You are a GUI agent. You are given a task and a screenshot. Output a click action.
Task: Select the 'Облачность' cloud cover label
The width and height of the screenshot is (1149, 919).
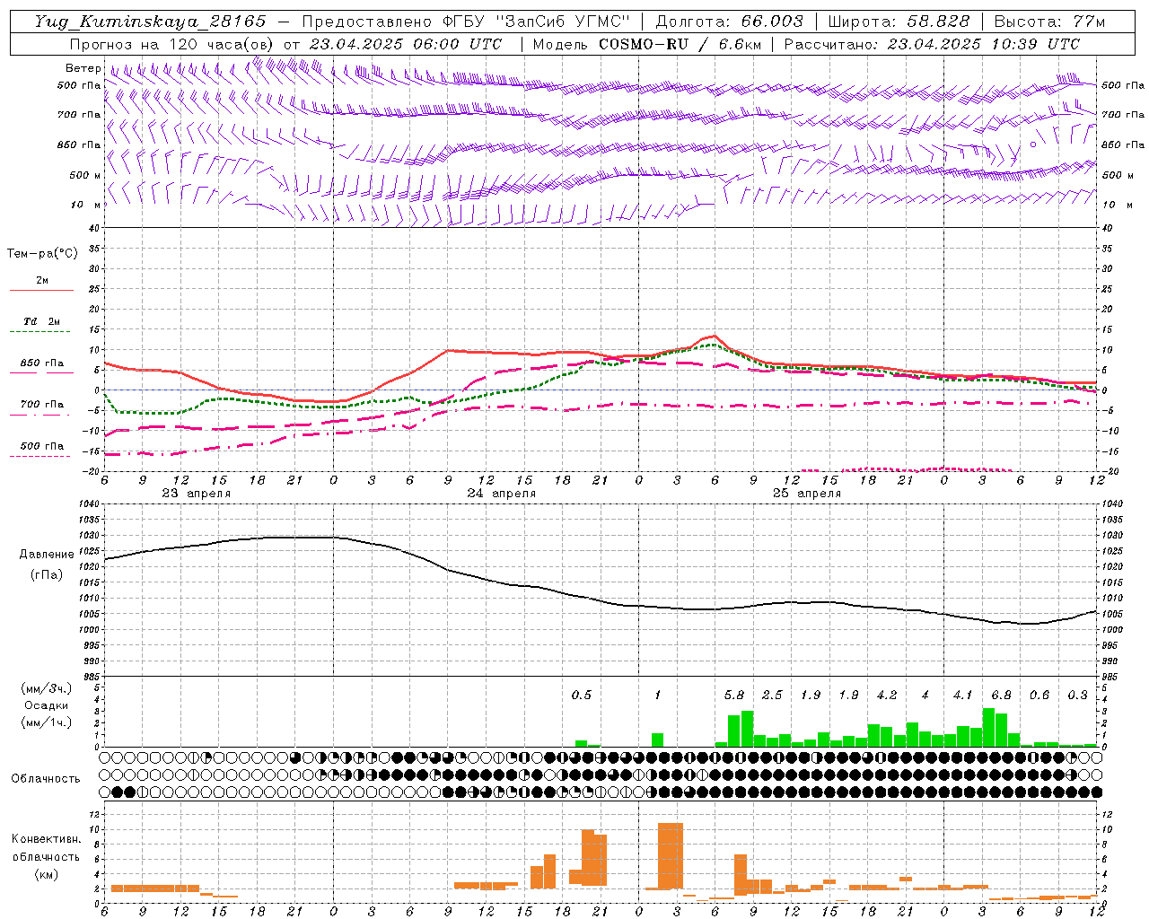pos(46,778)
